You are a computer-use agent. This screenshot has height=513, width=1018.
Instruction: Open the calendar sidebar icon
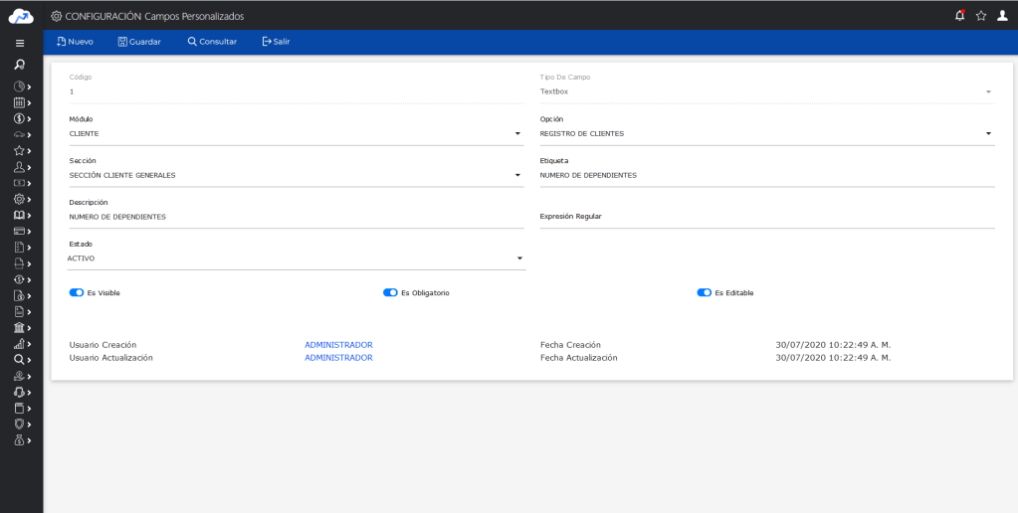pos(19,102)
